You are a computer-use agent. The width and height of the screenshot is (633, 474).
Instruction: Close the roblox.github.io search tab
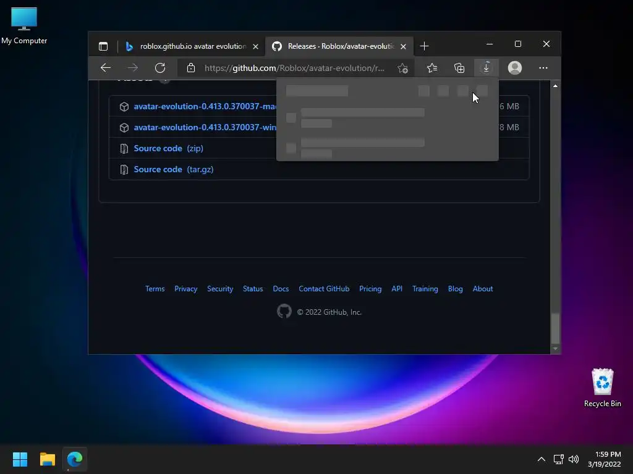pyautogui.click(x=255, y=46)
